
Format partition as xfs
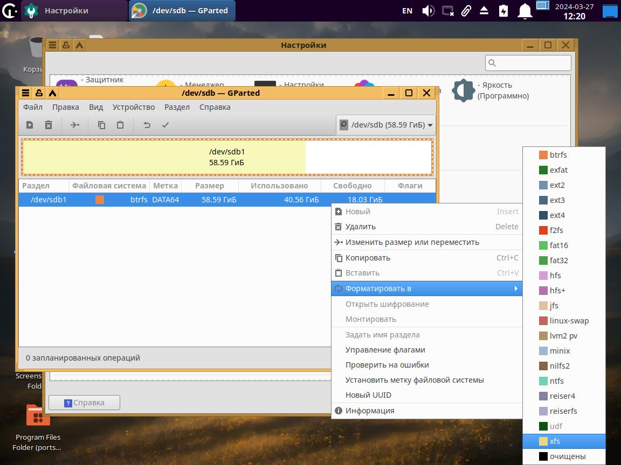564,441
